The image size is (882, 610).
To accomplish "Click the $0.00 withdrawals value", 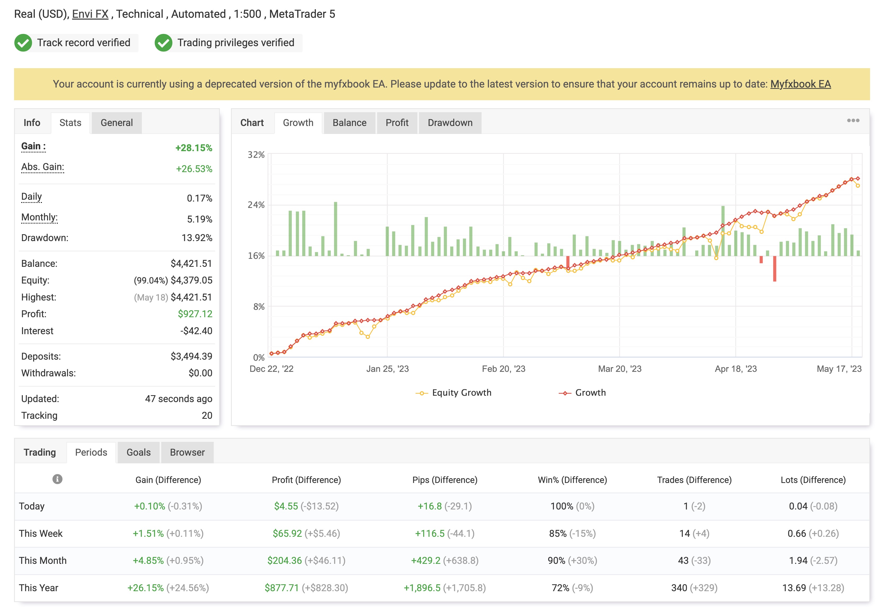I will pos(200,373).
